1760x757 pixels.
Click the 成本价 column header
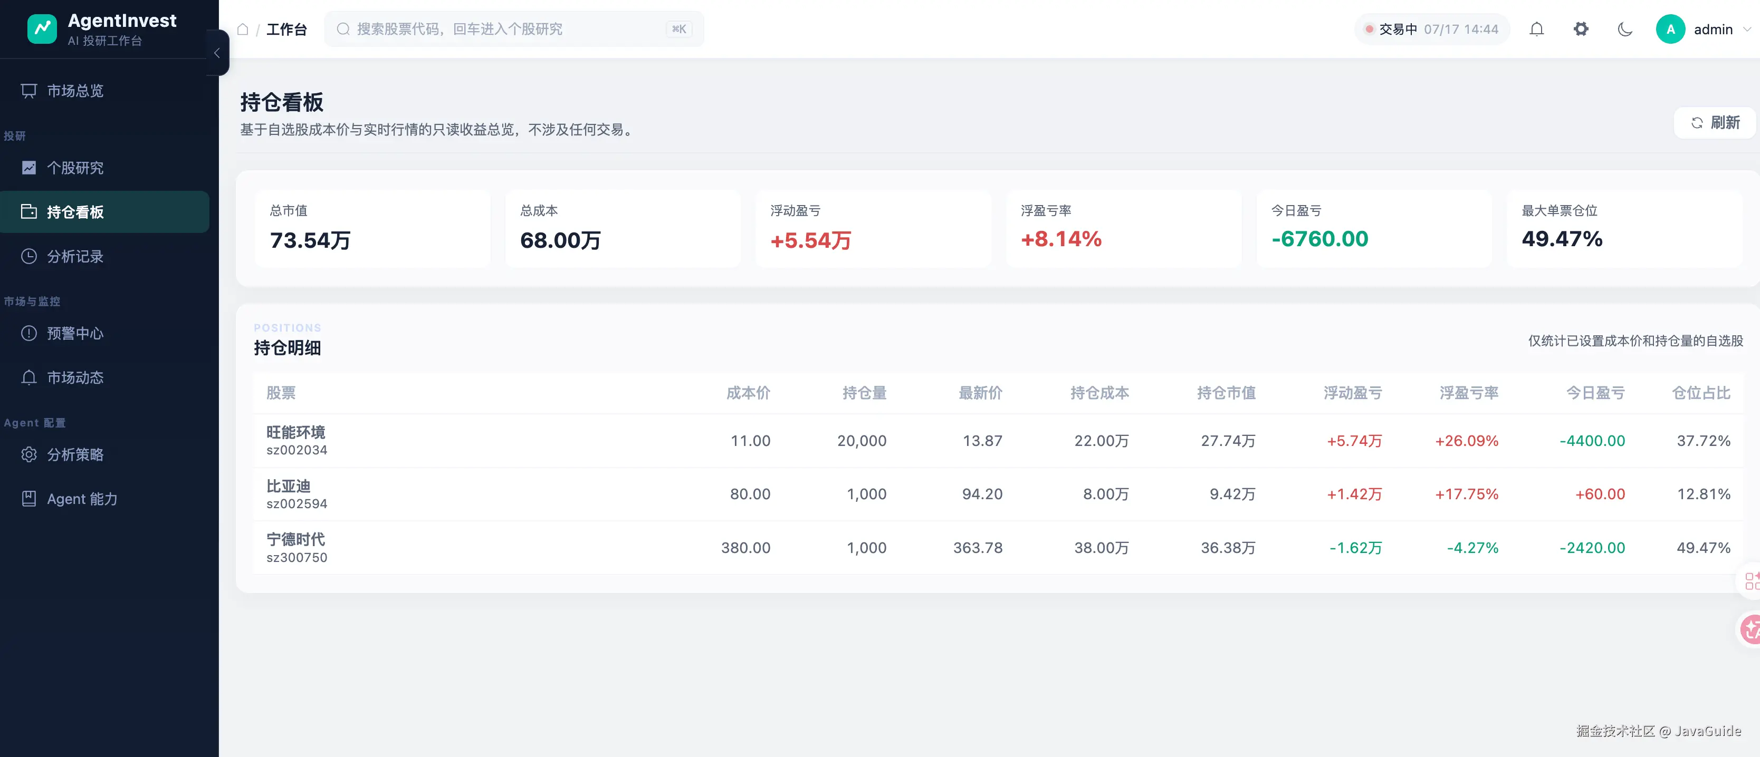click(748, 393)
